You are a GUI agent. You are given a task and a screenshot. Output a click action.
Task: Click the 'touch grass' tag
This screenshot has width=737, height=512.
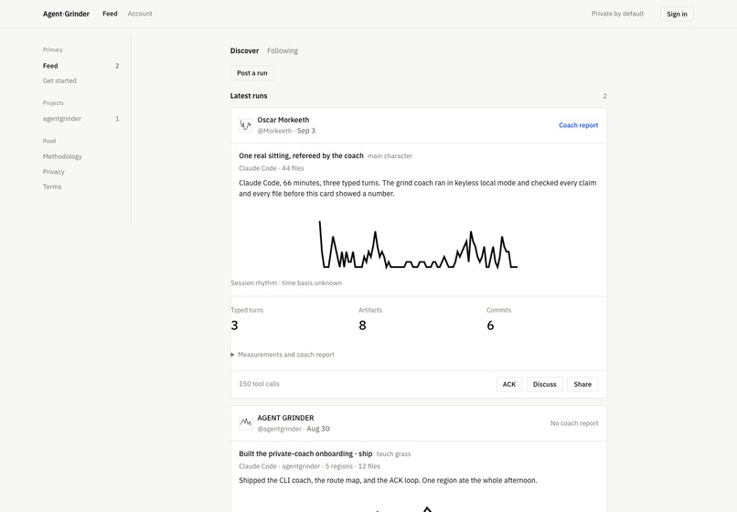[x=393, y=454]
